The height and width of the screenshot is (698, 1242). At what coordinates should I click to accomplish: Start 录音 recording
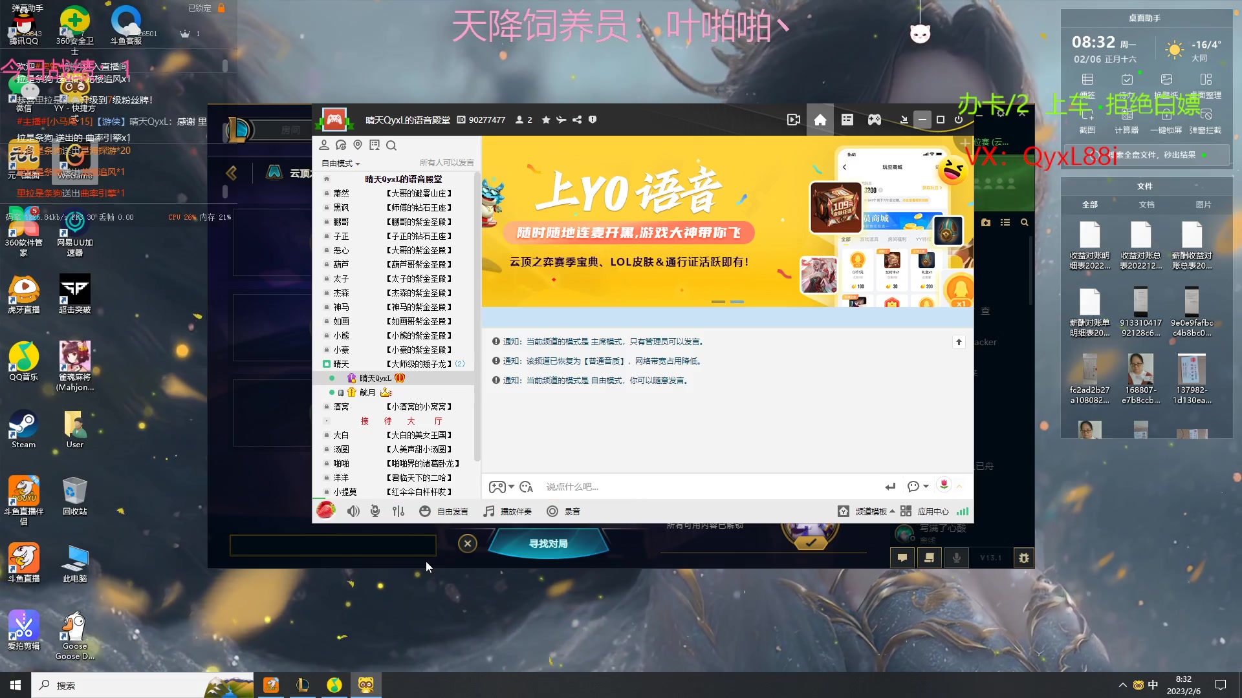pyautogui.click(x=563, y=511)
